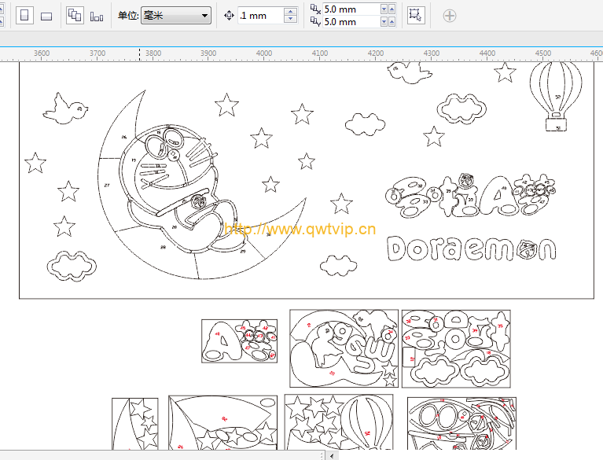
Task: Click the duplicate Y offset icon
Action: pos(315,21)
